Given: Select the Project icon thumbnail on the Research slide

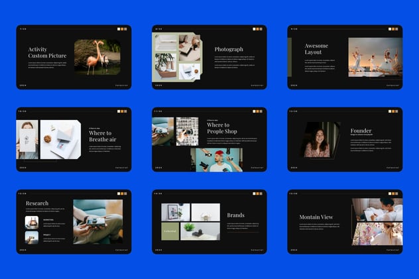Looking at the screenshot, I should 32,237.
